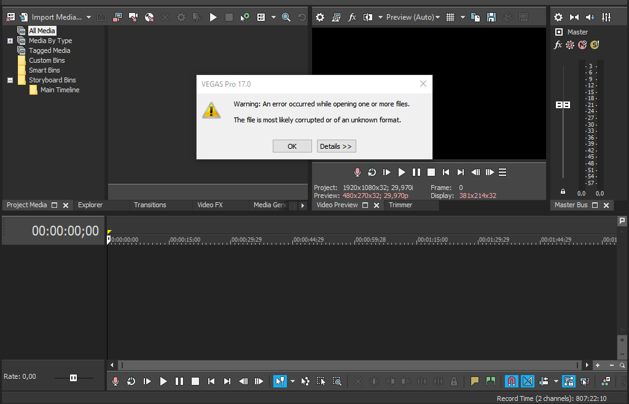Screen dimensions: 629x404
Task: Open Split Screen View dropdown arrow
Action: pyautogui.click(x=380, y=17)
